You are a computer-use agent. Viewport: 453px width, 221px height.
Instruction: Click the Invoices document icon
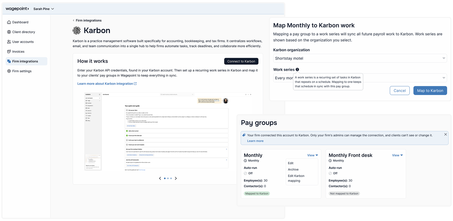(9, 51)
